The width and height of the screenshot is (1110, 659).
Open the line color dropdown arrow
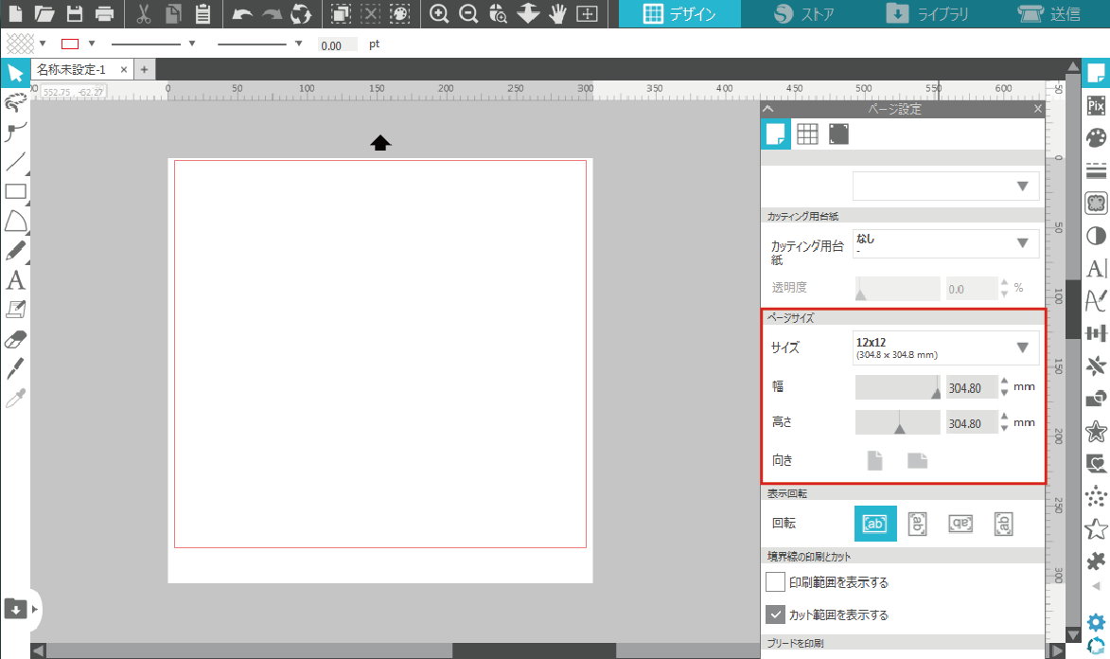coord(92,44)
